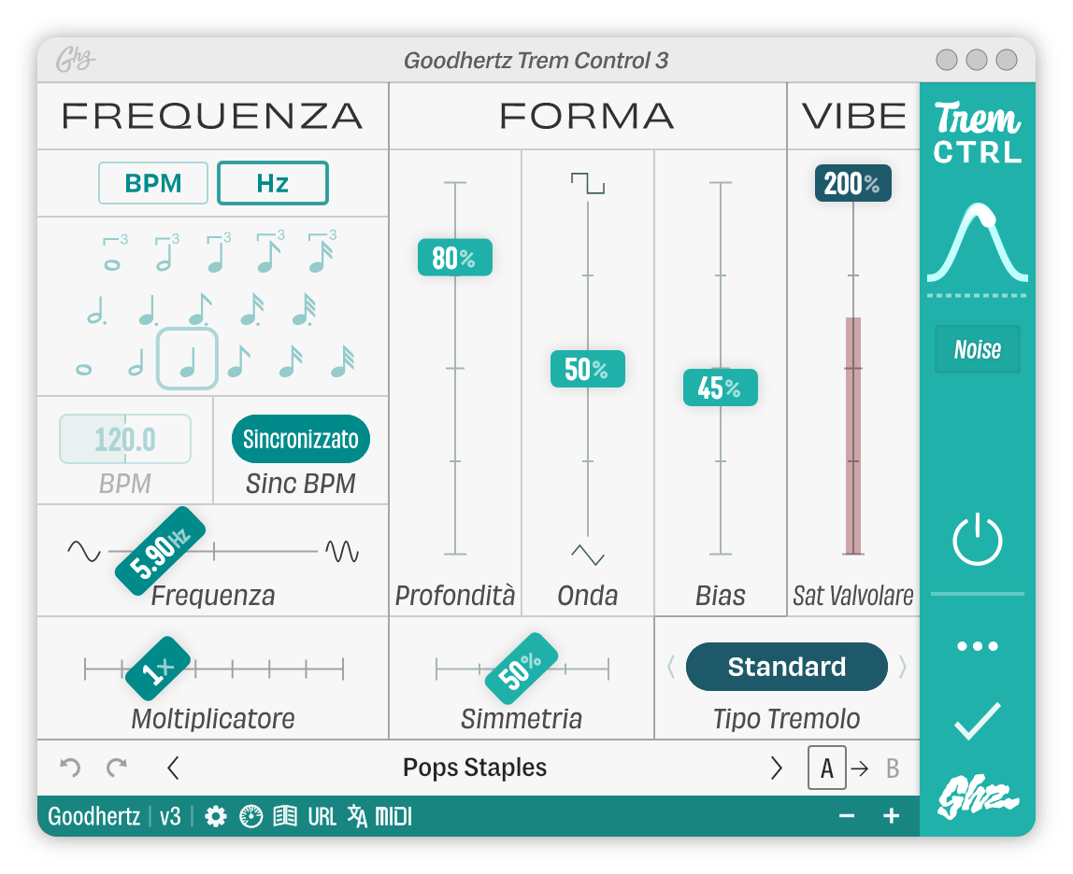Advance Tipo Tremolo with right chevron
The image size is (1073, 874).
[x=901, y=667]
